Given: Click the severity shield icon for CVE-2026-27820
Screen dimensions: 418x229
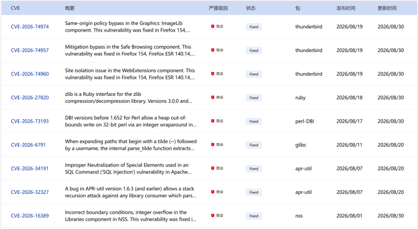Looking at the screenshot, I should click(x=213, y=97).
